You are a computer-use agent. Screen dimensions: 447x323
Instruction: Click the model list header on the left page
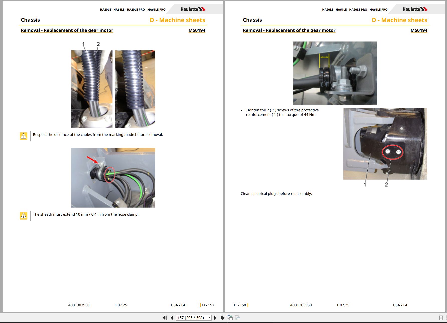[x=133, y=10]
